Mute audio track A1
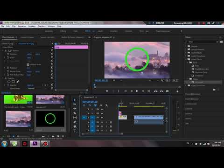 coord(102,122)
